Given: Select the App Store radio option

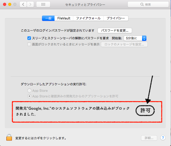Looking at the screenshot, I should click(30, 91).
